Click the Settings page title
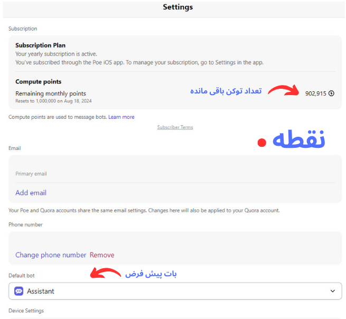This screenshot has height=319, width=346. click(x=178, y=7)
